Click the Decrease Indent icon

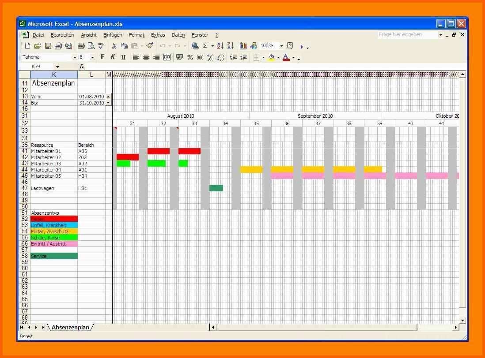[x=233, y=57]
